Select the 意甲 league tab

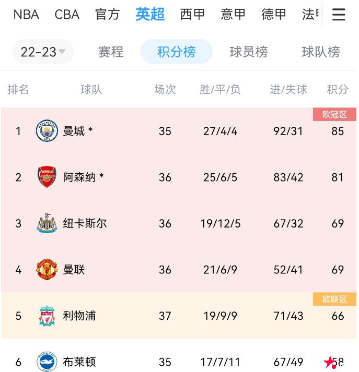[233, 15]
